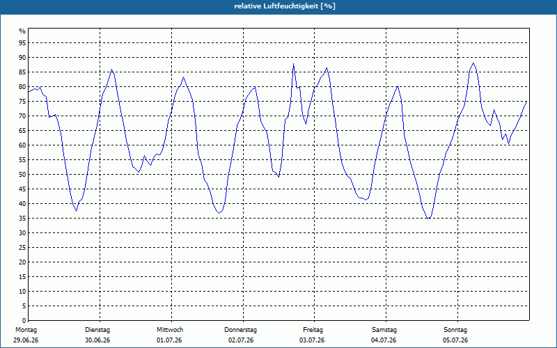Image resolution: width=557 pixels, height=348 pixels.
Task: Click the 60 y-axis value
Action: click(x=22, y=145)
